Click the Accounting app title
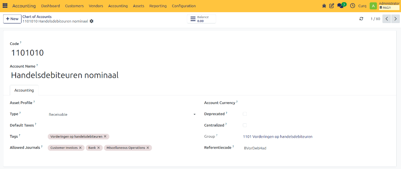The height and width of the screenshot is (169, 401). [x=24, y=6]
